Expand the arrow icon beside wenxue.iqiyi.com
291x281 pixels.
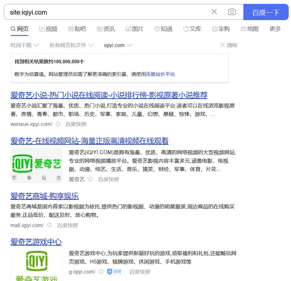click(58, 124)
